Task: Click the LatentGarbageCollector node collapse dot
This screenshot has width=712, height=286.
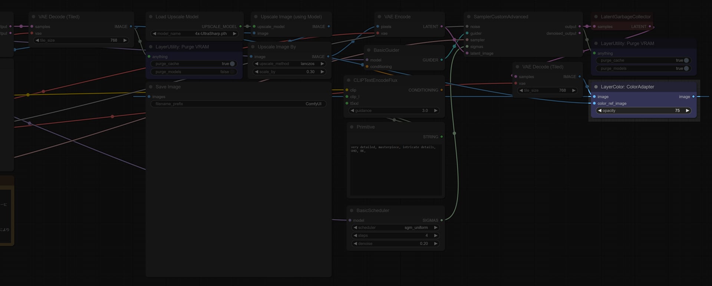Action: (x=596, y=17)
